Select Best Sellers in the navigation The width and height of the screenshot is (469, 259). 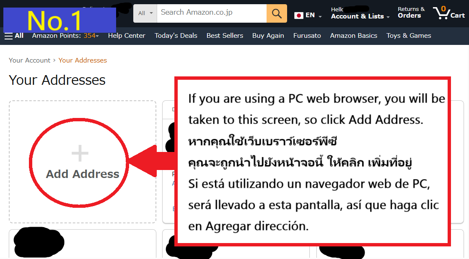coord(225,36)
